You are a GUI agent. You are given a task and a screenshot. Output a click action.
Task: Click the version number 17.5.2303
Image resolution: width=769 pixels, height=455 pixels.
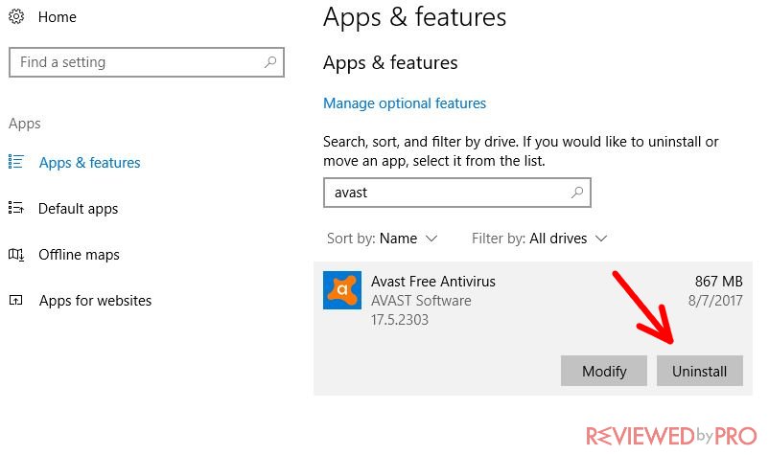(x=400, y=320)
